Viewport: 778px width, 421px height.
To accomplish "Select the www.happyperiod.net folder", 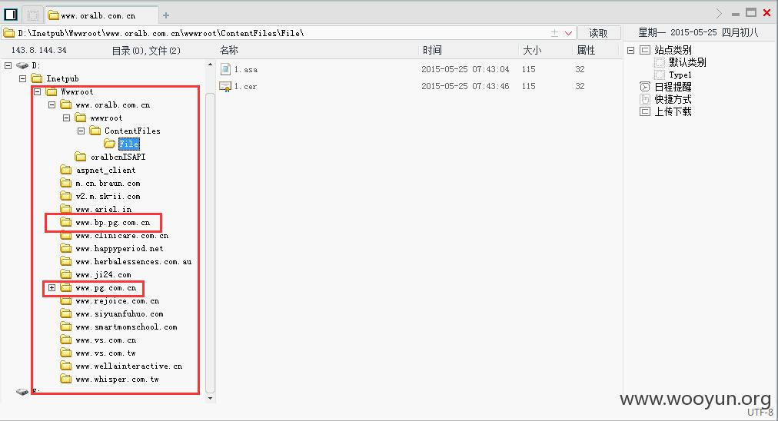I will 119,248.
